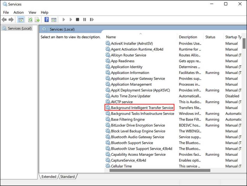247x186 pixels.
Task: Open the View menu
Action: [32, 12]
